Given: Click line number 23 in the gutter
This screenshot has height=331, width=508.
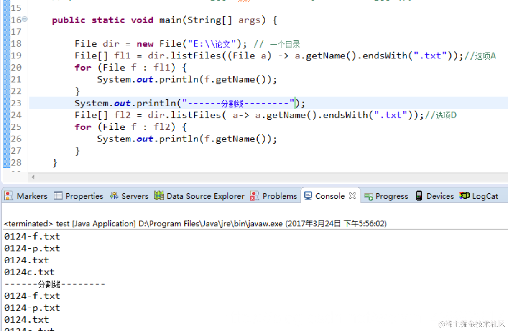Looking at the screenshot, I should (x=16, y=103).
